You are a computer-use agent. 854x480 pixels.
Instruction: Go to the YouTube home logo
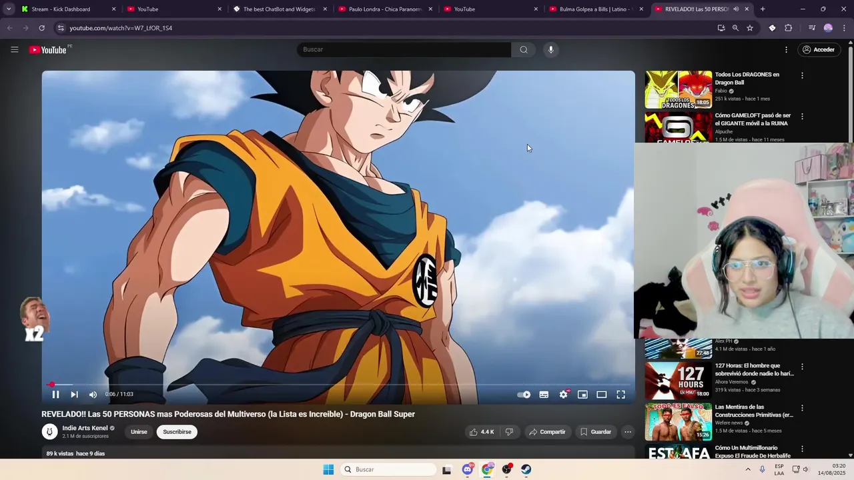click(48, 50)
